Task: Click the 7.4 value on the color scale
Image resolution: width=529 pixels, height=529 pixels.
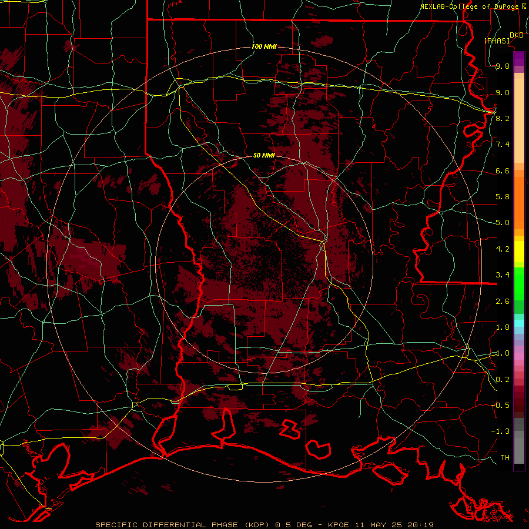Action: [503, 145]
